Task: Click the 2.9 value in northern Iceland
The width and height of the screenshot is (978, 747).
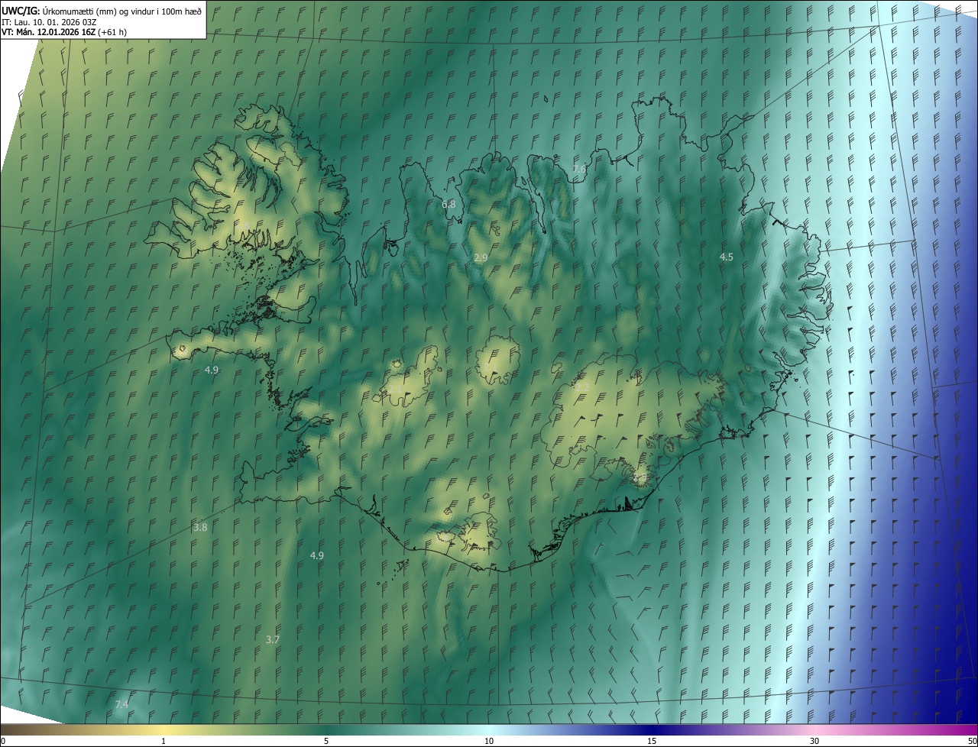Action: [481, 258]
